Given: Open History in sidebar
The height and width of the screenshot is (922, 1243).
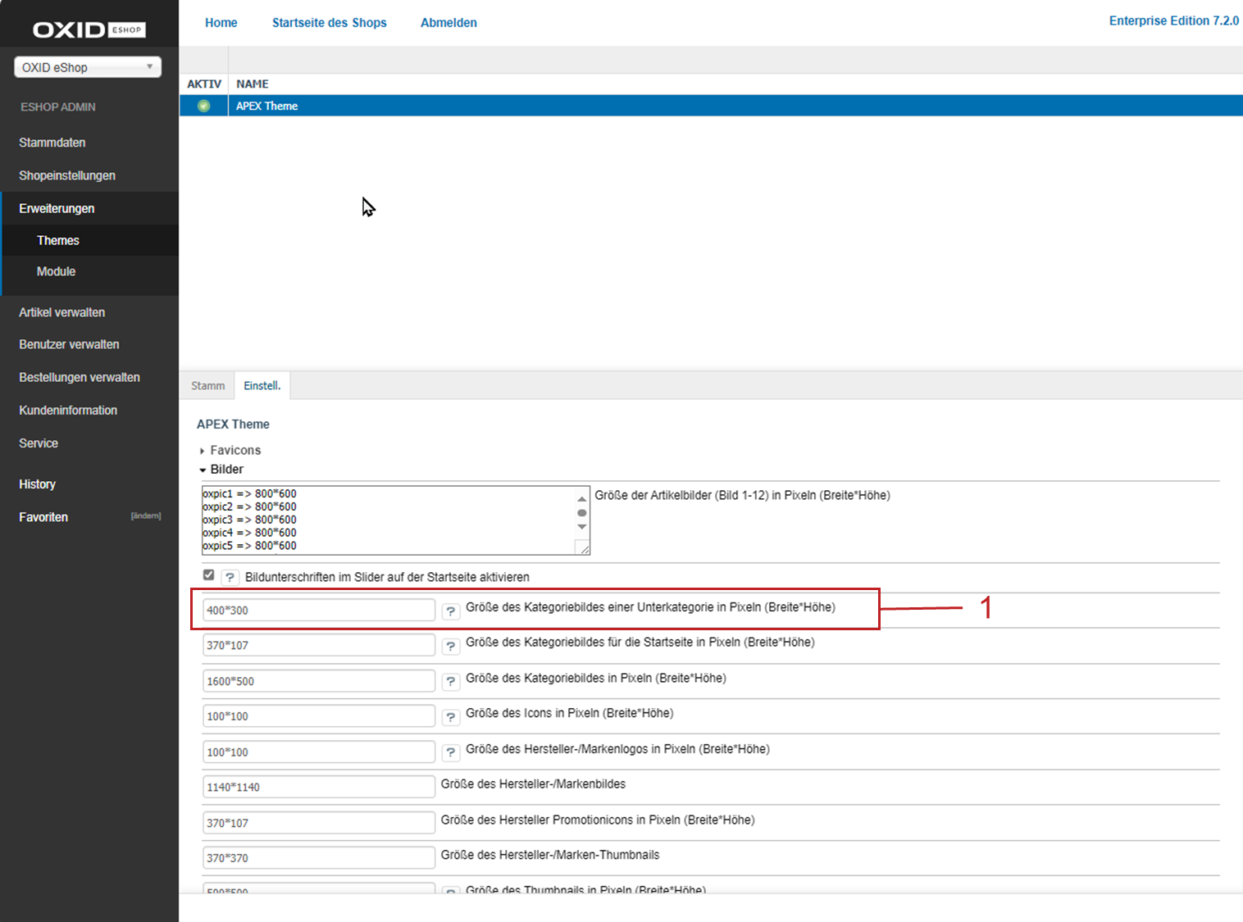Looking at the screenshot, I should click(x=37, y=484).
